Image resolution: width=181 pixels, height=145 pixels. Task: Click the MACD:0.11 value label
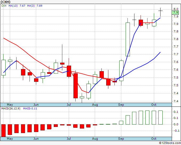point(30,109)
